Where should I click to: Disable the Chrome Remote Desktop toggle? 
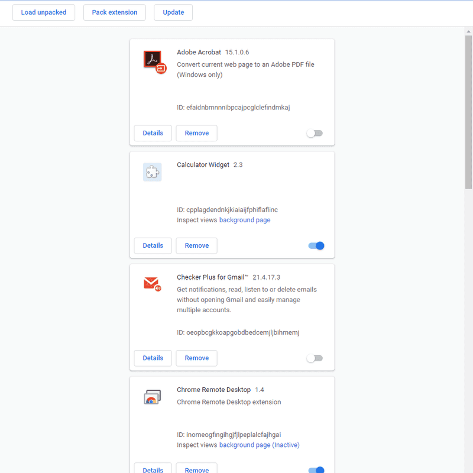click(x=316, y=469)
